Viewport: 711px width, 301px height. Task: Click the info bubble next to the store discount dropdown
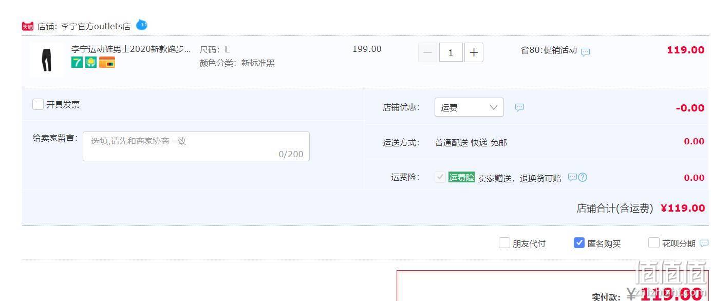(519, 107)
